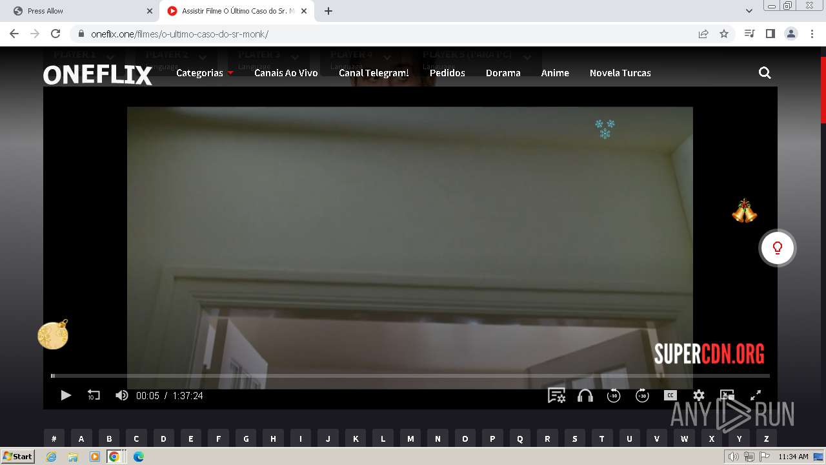Open Windows Start menu

[x=17, y=457]
